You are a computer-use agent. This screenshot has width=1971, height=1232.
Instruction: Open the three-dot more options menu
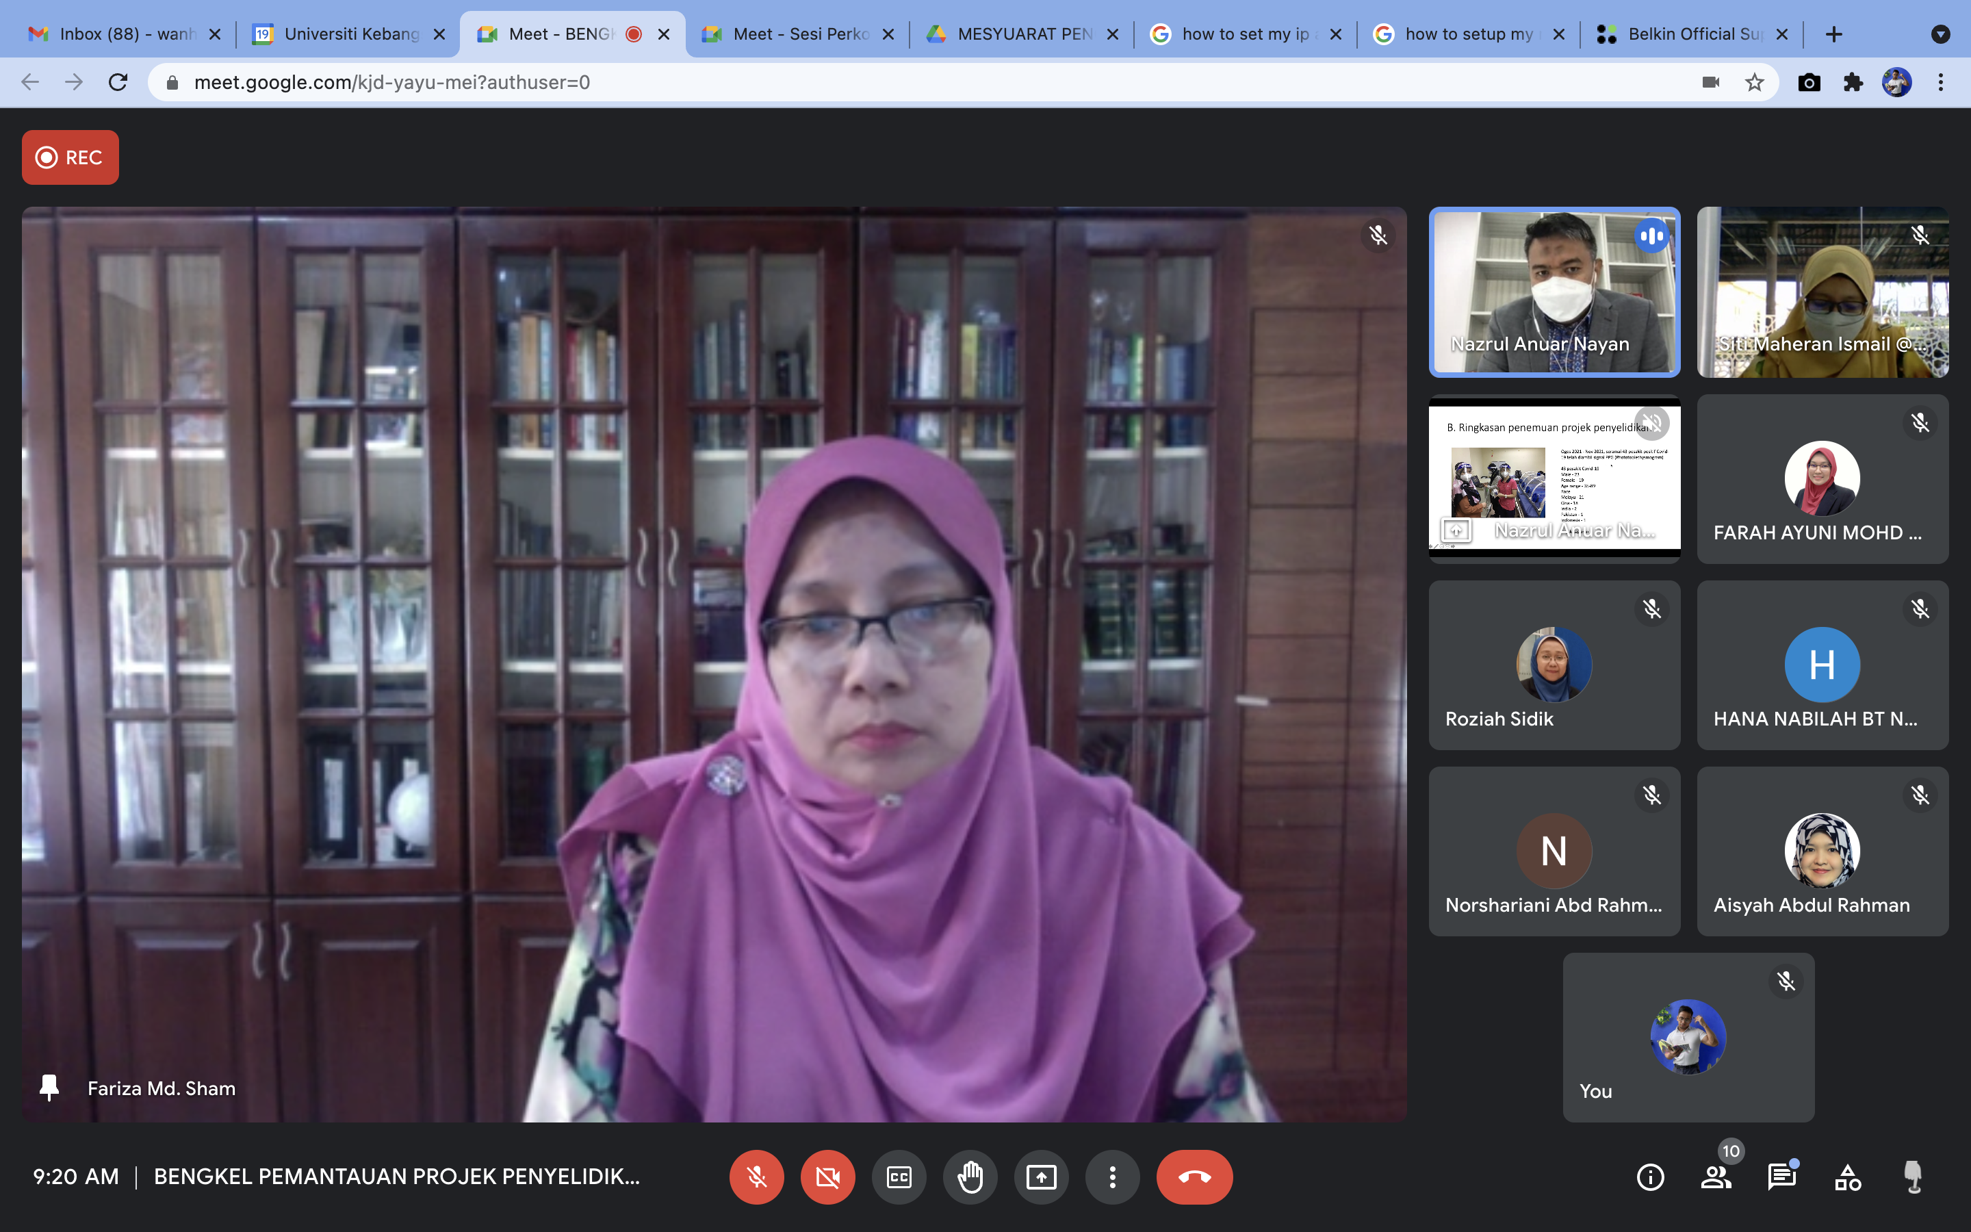pos(1111,1177)
